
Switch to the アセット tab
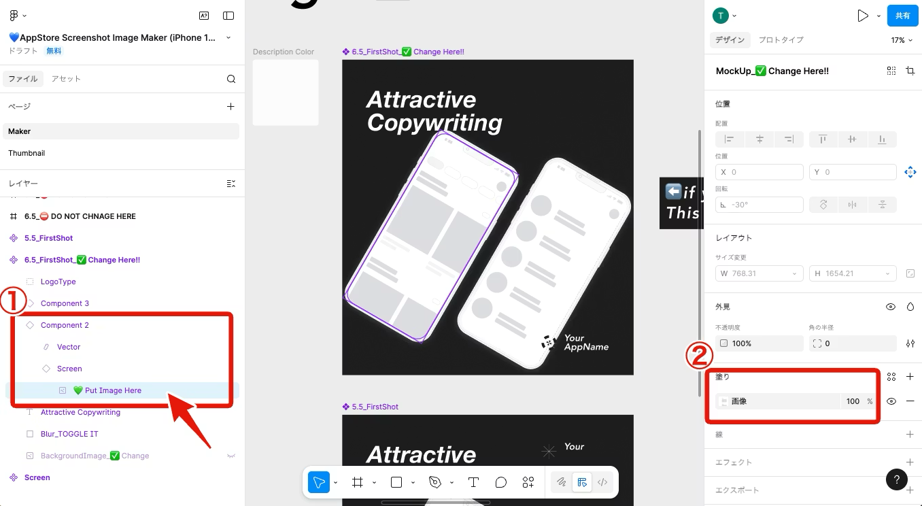(66, 79)
